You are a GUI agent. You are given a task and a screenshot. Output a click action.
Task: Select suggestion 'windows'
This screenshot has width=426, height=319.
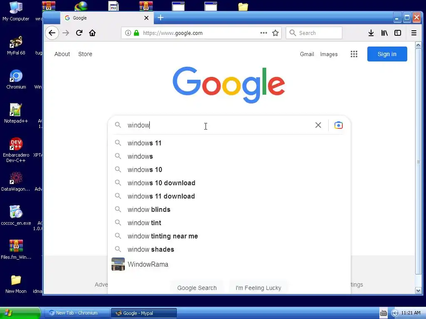coord(229,156)
